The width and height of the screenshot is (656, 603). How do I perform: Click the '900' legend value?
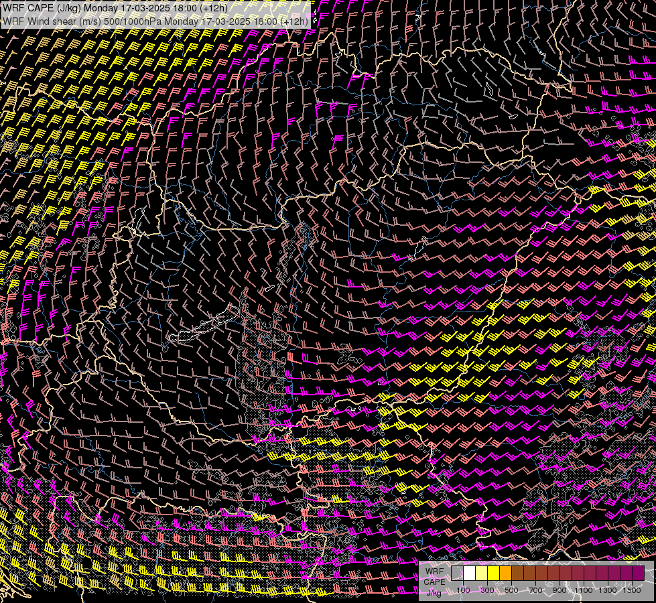560,590
